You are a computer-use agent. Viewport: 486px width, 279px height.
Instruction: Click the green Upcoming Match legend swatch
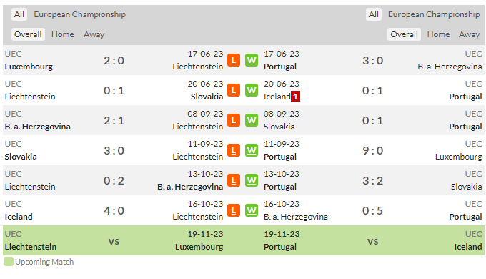tap(9, 262)
